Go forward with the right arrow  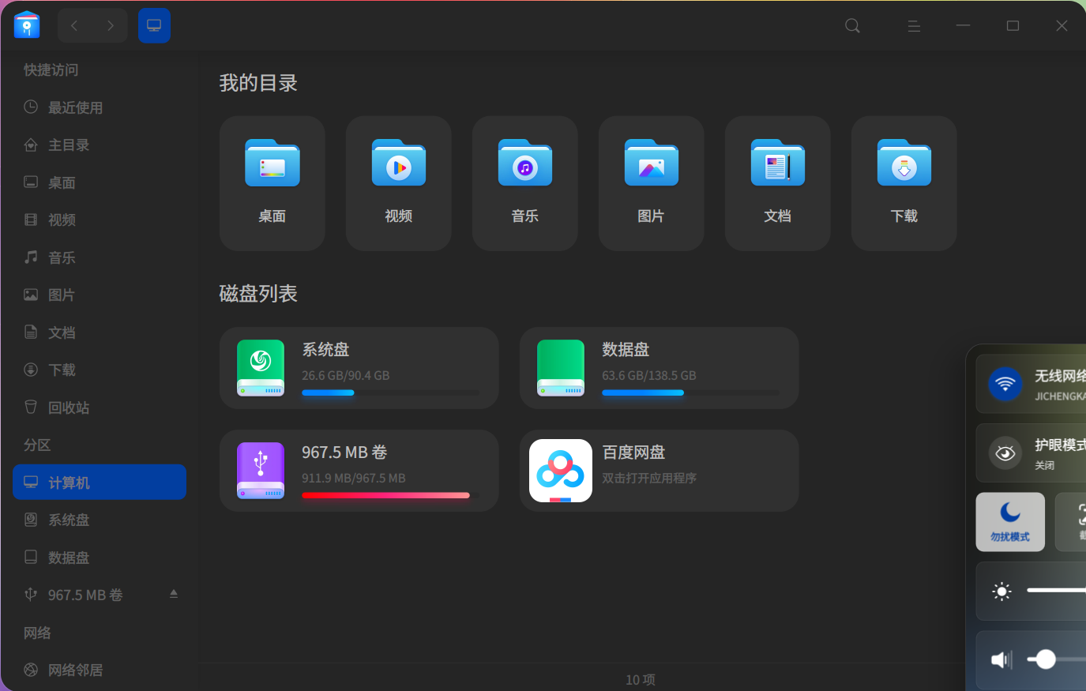point(111,26)
